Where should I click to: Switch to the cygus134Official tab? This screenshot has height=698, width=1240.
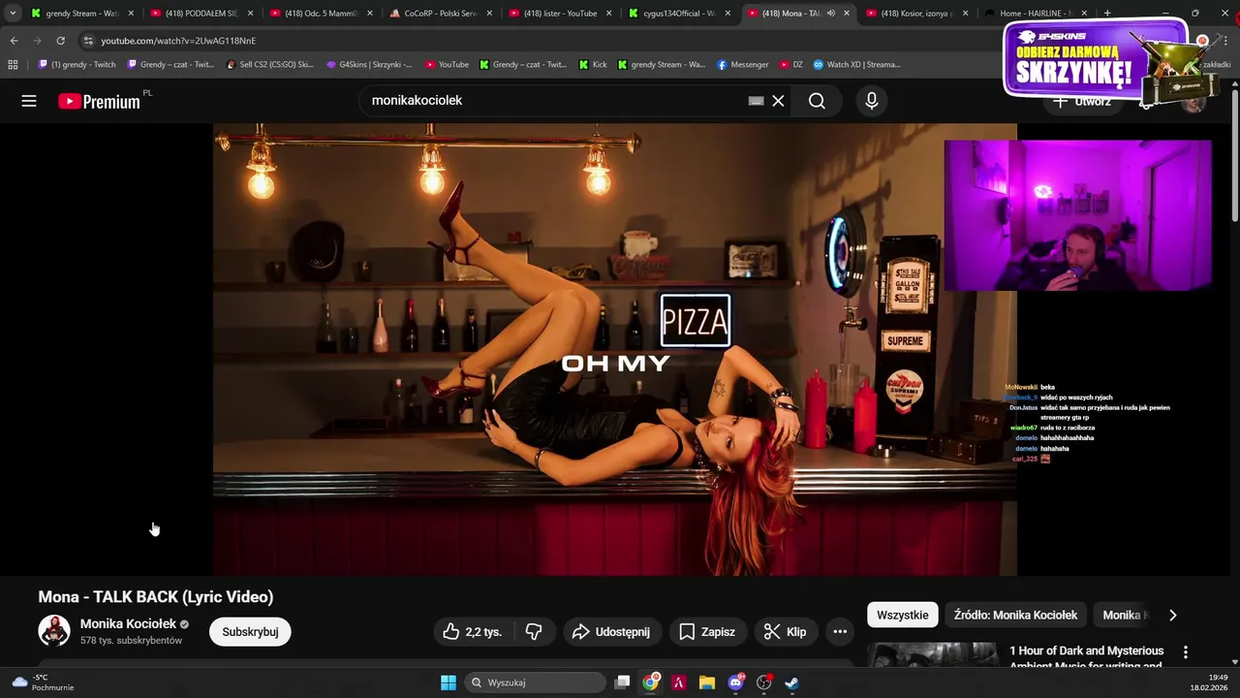click(679, 14)
